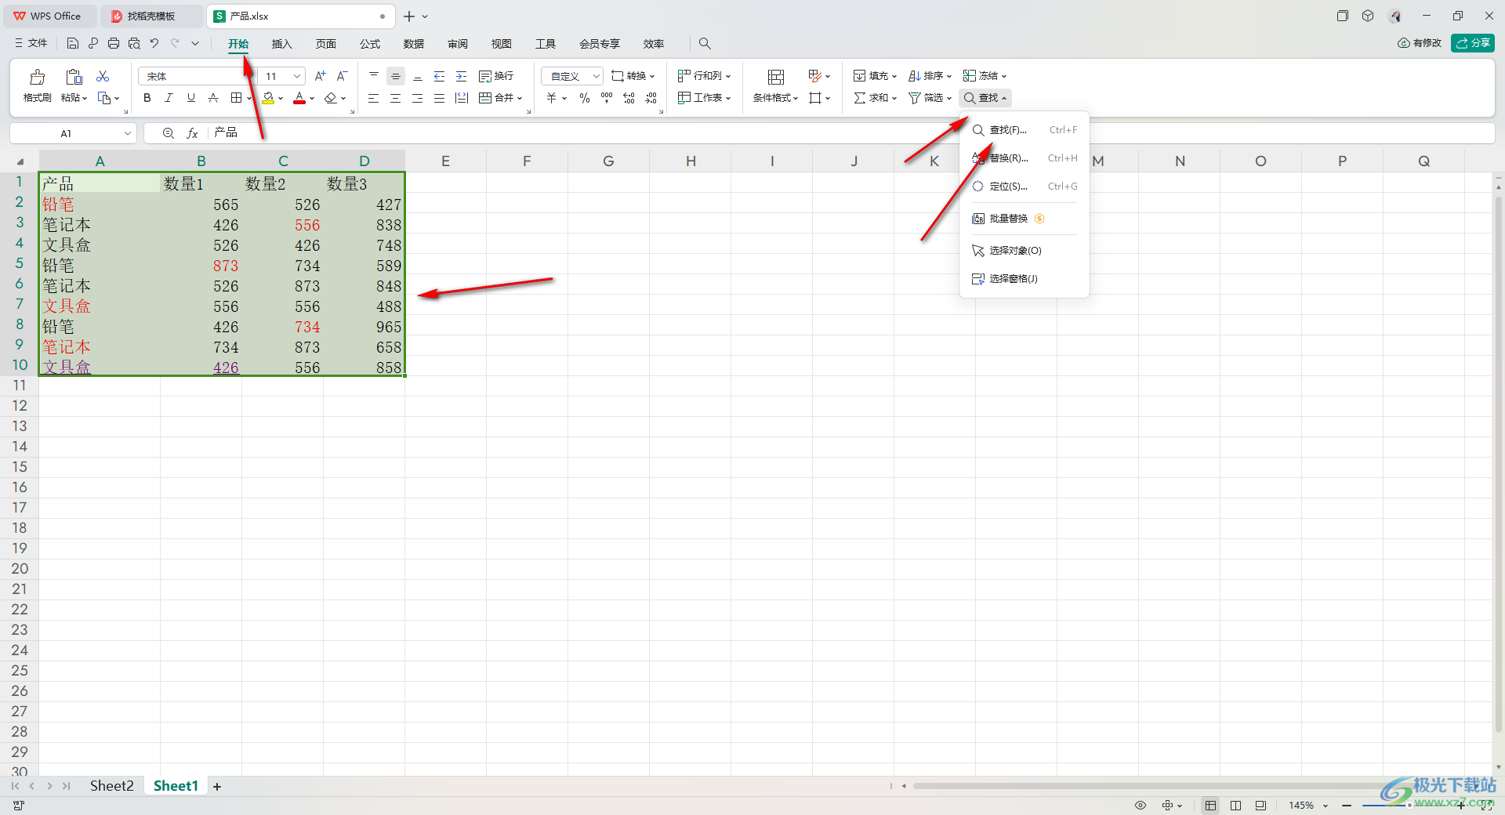
Task: Switch to the Data (数据) ribbon tab
Action: 414,44
